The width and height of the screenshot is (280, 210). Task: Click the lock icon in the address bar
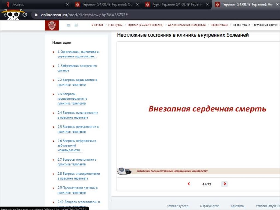pyautogui.click(x=36, y=15)
